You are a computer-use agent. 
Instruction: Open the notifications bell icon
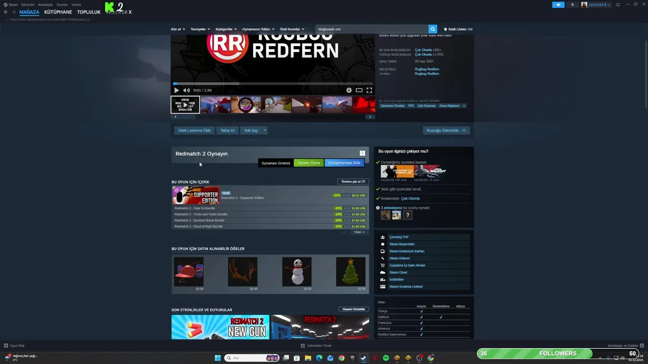573,5
